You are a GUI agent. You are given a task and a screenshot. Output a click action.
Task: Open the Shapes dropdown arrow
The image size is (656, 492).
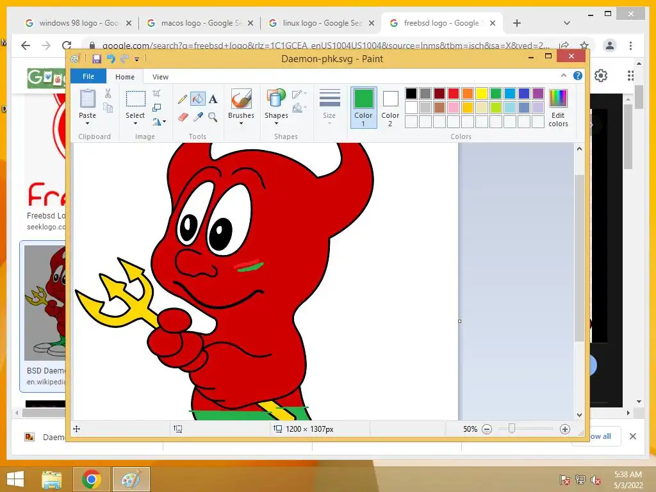276,124
